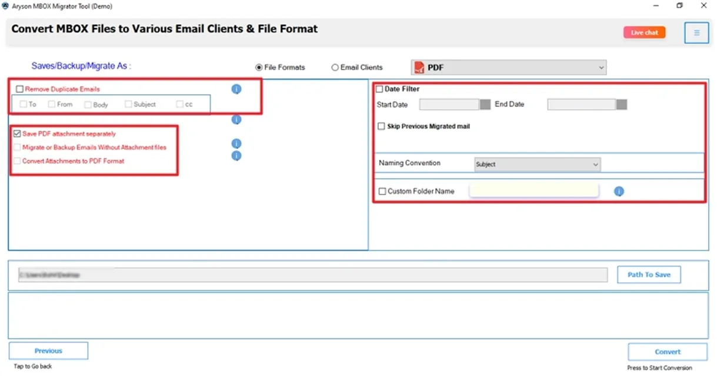The image size is (717, 382).
Task: Select Email Clients radio button
Action: (x=335, y=68)
